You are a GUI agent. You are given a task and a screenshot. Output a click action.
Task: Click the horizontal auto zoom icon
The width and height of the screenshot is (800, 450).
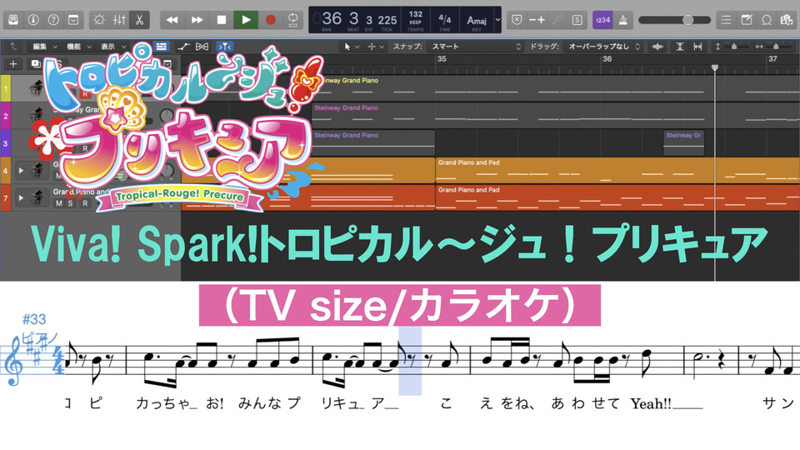[x=697, y=47]
